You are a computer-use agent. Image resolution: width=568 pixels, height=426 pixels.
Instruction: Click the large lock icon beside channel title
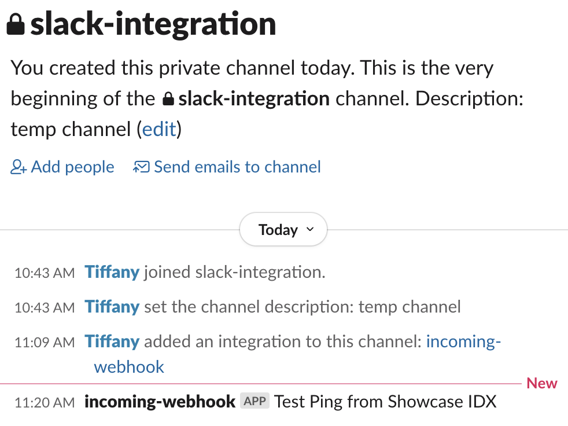pos(16,24)
